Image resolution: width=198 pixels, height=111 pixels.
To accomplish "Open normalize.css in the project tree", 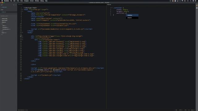I will (x=6, y=27).
